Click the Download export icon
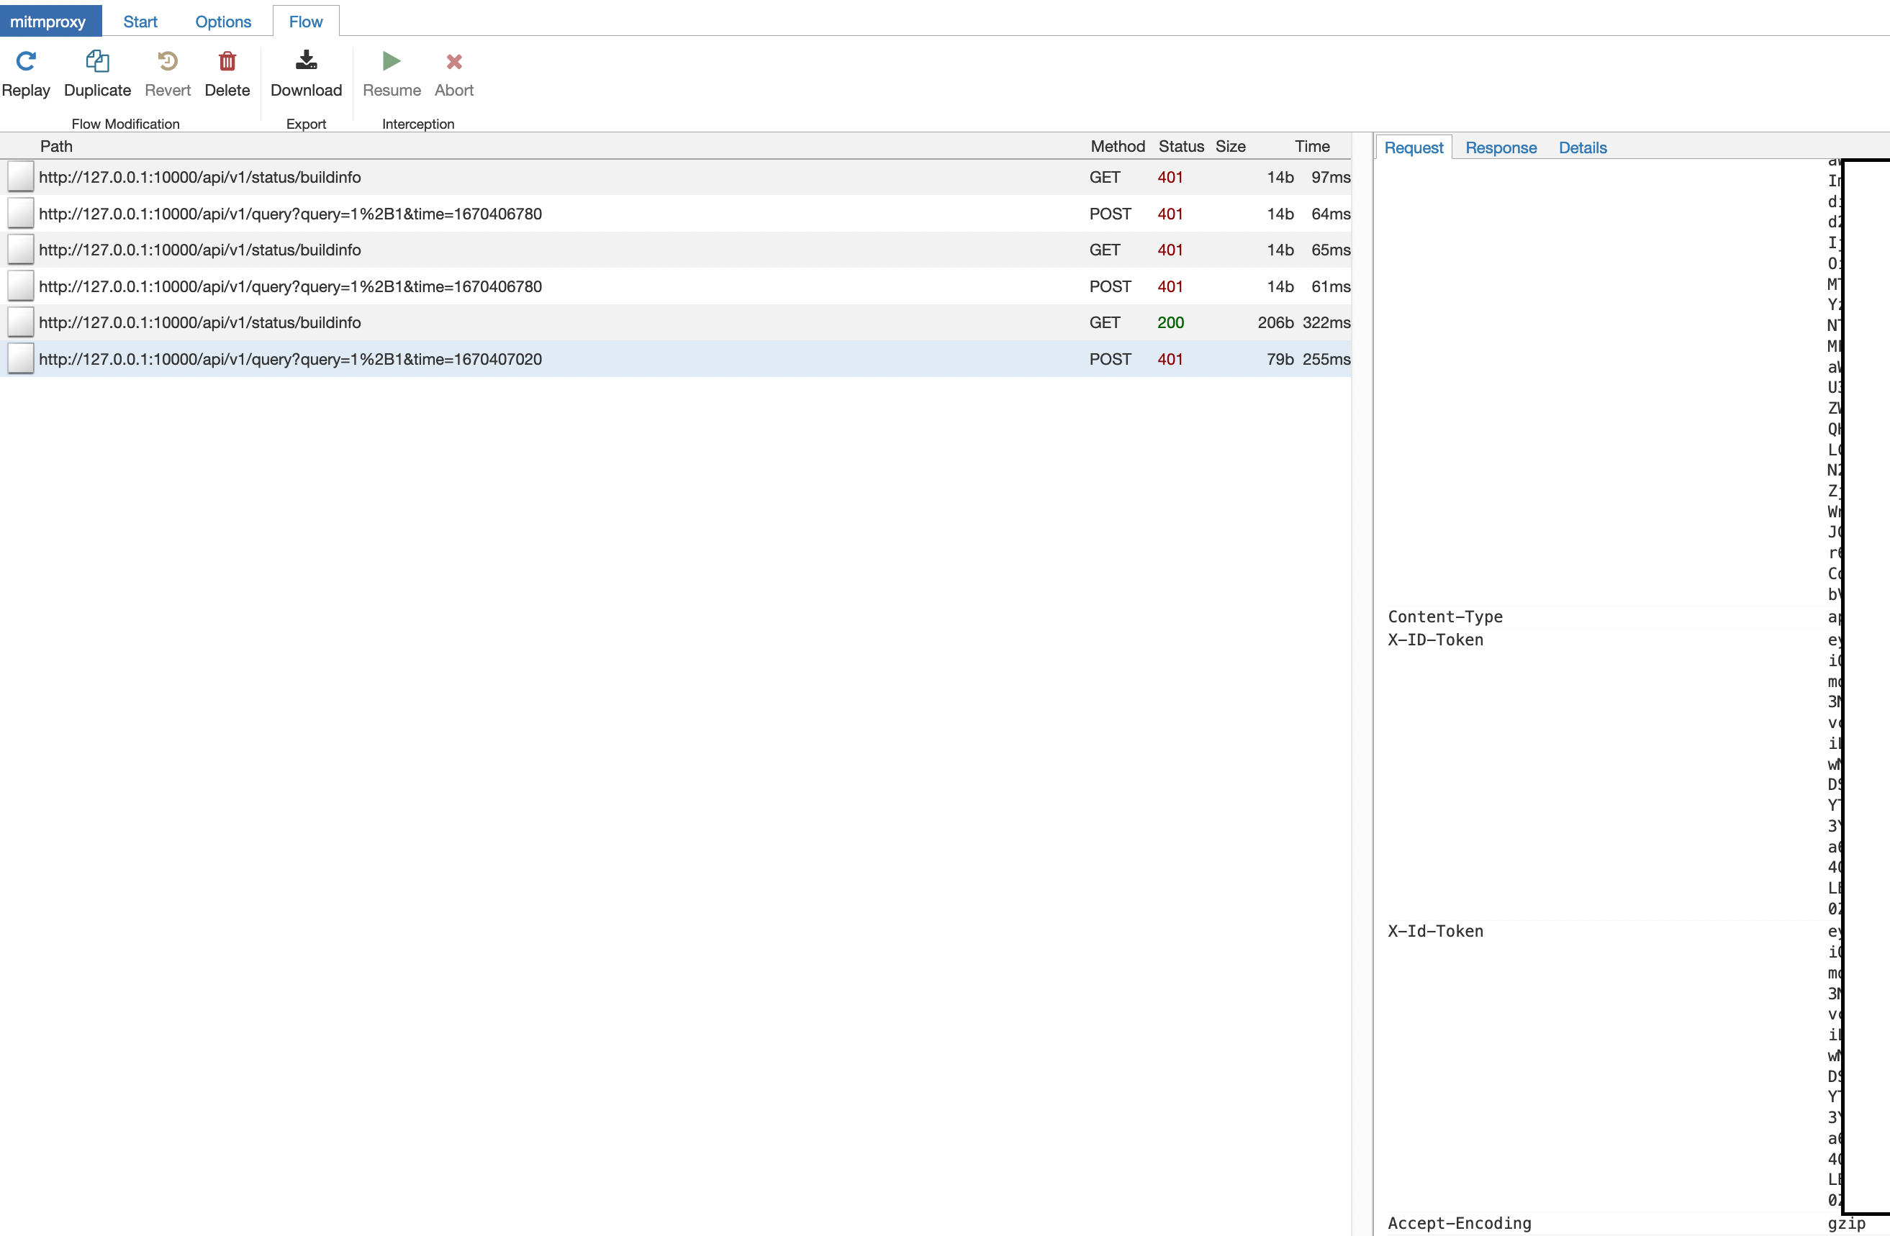1890x1236 pixels. pos(307,62)
